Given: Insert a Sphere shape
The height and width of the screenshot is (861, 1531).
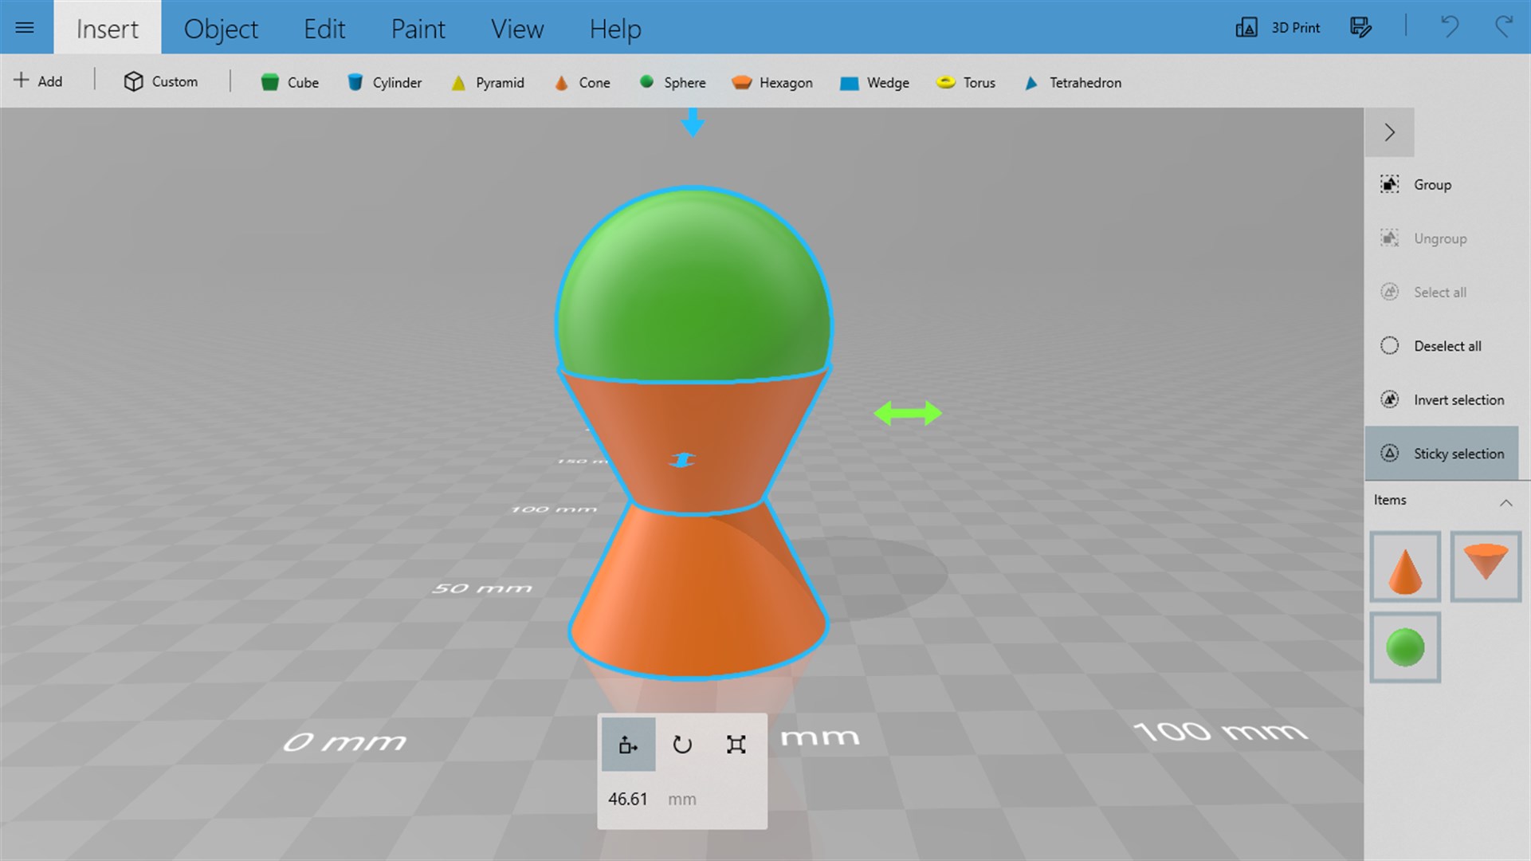Looking at the screenshot, I should (673, 82).
